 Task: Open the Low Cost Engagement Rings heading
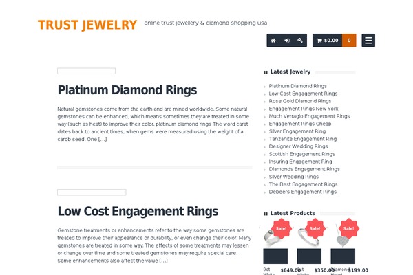click(x=138, y=211)
